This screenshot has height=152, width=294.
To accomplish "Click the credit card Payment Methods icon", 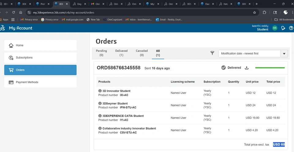I will click(x=11, y=82).
